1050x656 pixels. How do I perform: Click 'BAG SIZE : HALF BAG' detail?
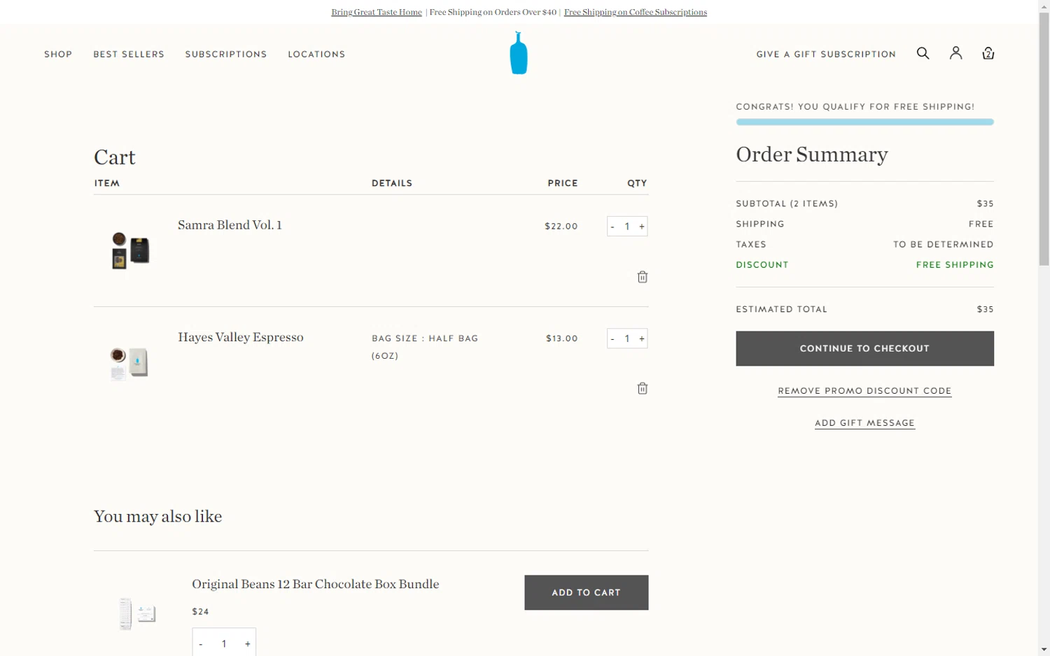click(425, 338)
